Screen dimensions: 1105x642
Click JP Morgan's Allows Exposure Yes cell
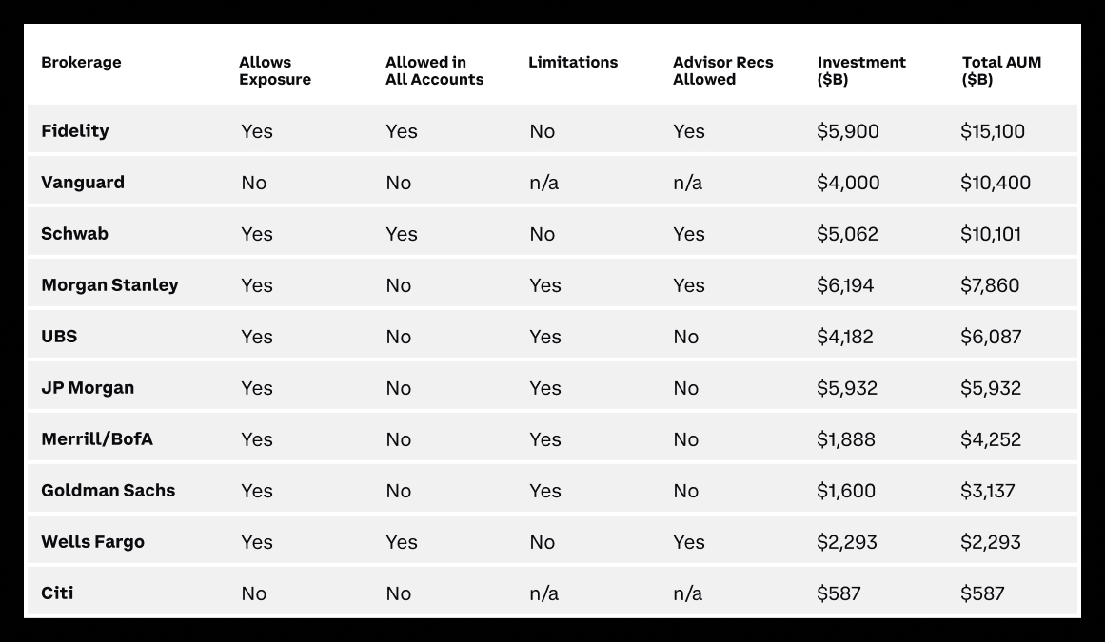[x=257, y=388]
